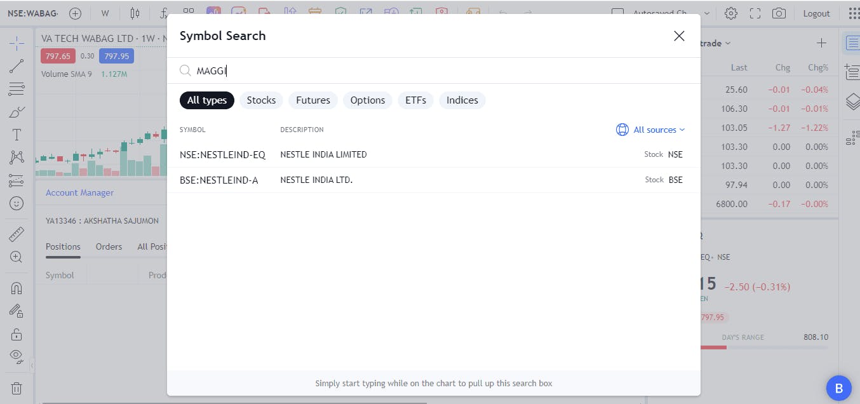Click watchlist row with Last 25.60

pos(769,90)
